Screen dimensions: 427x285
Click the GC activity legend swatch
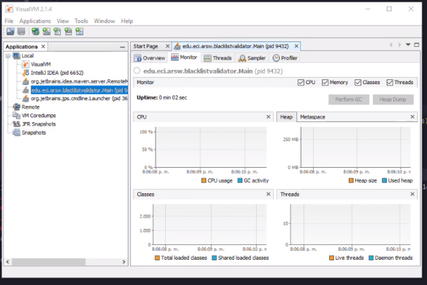[240, 180]
